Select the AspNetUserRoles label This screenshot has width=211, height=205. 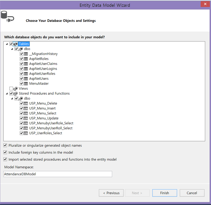[x=42, y=74]
